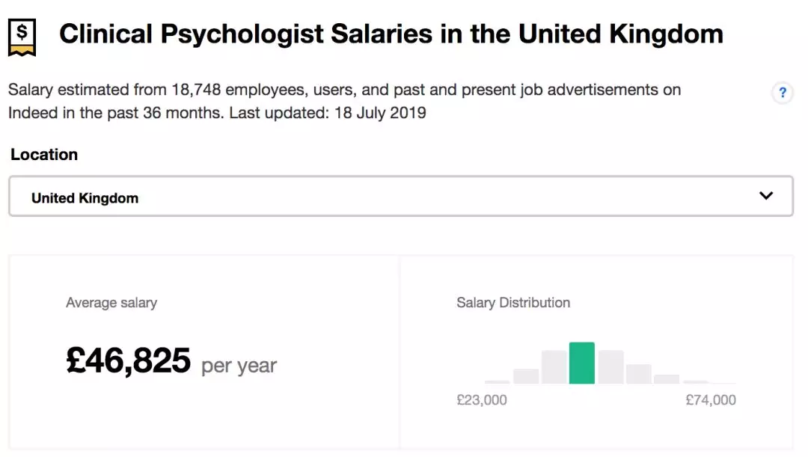Screen dimensions: 808x457
Task: Click the 'Last updated: 18 July 2019' text
Action: (328, 114)
